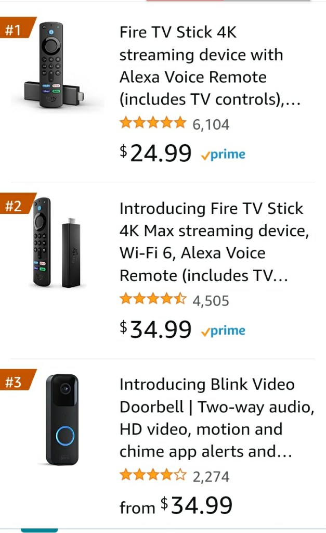The image size is (326, 533).
Task: Tap the Prime logo beside $34.99
Action: [x=223, y=331]
